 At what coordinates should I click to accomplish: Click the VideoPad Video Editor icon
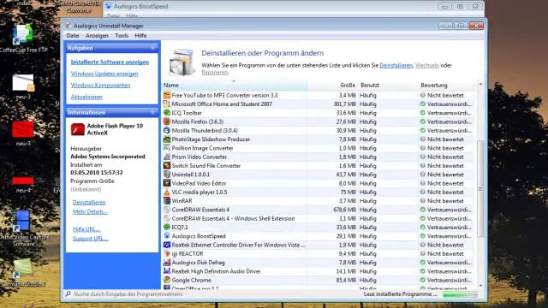pos(167,183)
